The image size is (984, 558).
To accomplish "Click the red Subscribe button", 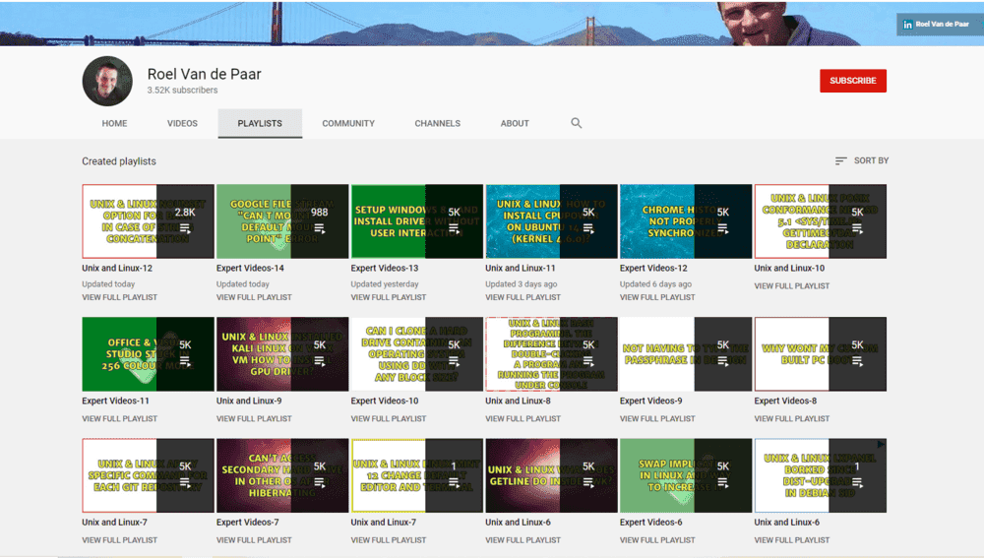I will 852,81.
